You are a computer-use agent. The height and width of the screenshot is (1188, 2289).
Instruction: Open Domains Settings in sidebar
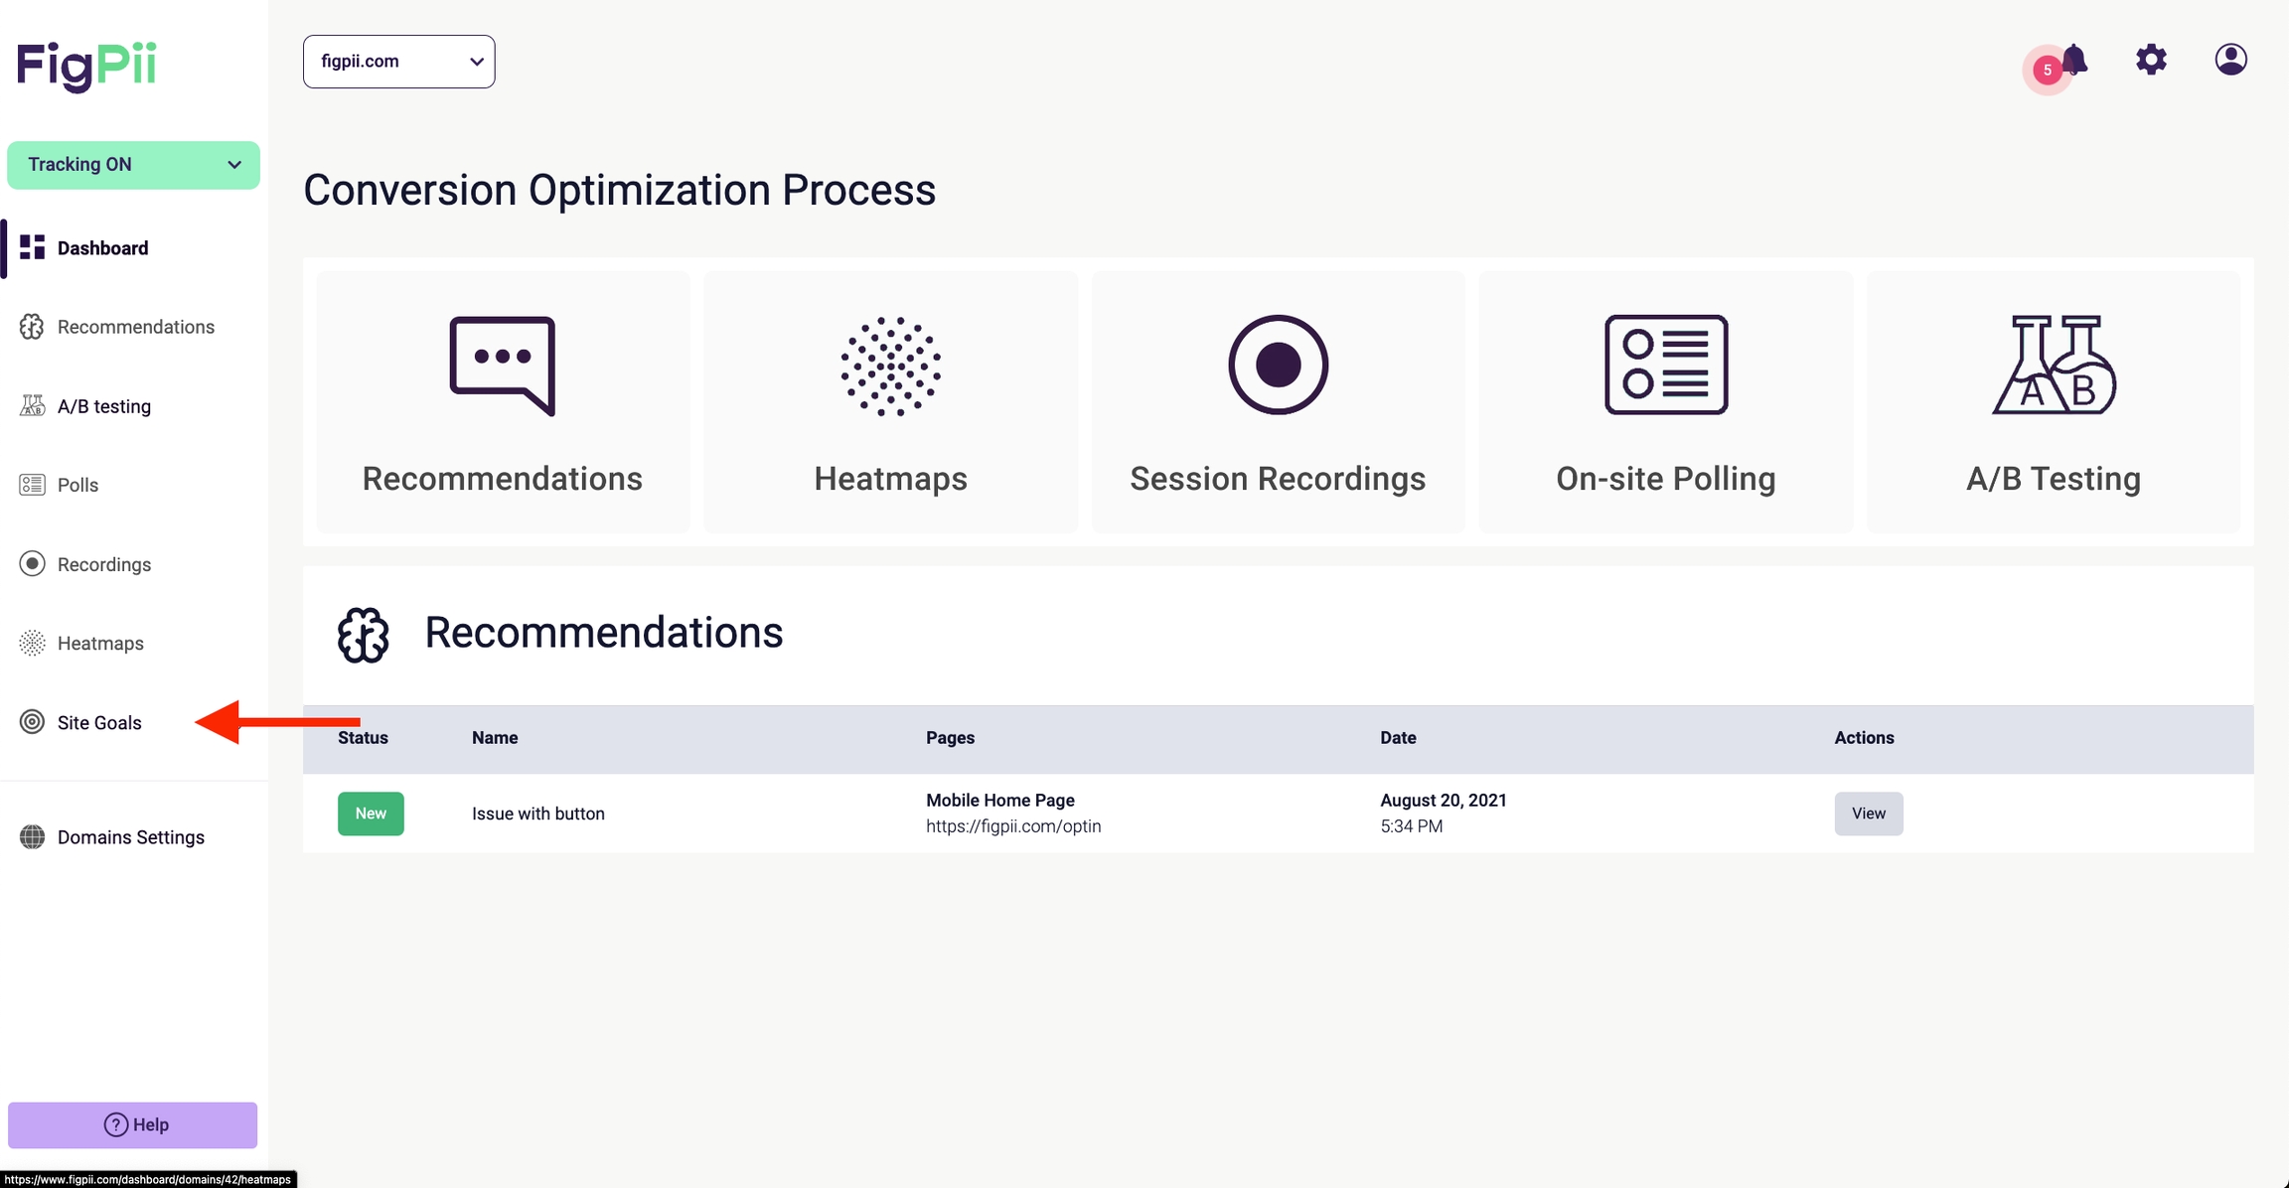click(x=130, y=837)
